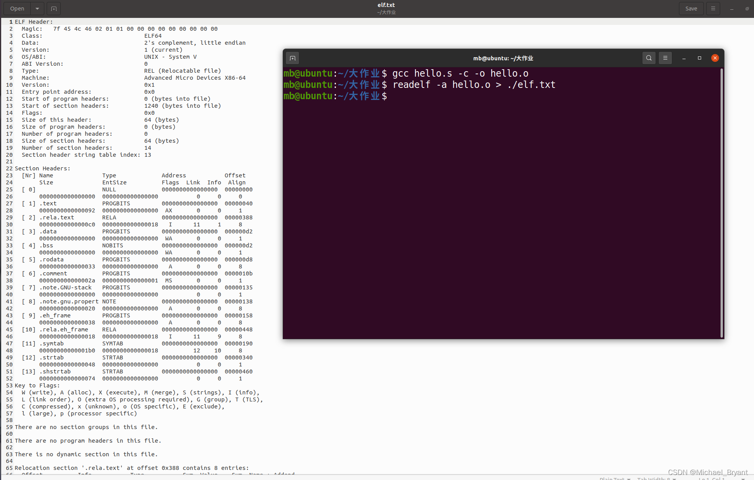Open the gedit hamburger menu

click(713, 9)
